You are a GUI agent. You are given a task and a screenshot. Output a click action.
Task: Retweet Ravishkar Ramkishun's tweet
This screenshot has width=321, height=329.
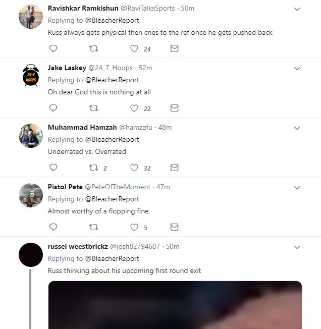point(93,48)
